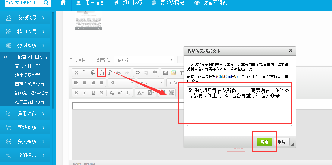Toggle bold formatting
Screen dimensions: 332x165
click(x=76, y=93)
